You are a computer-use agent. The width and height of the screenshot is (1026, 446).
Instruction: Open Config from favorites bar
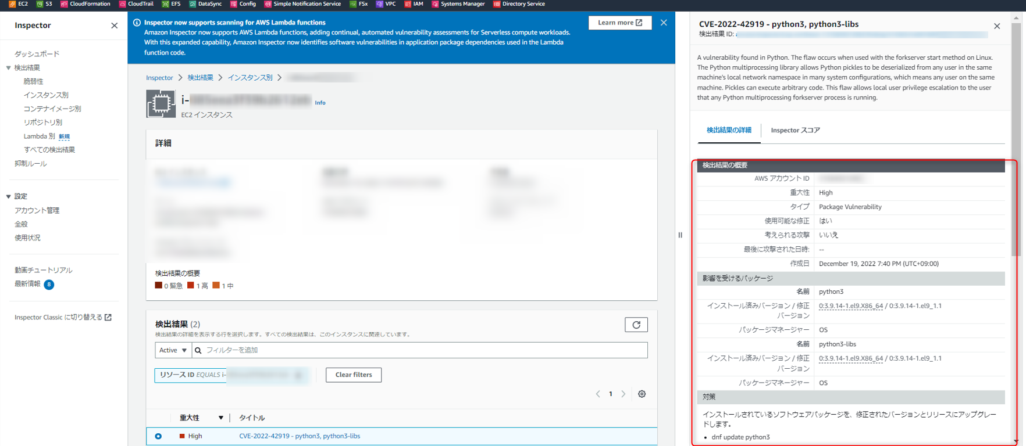point(243,4)
